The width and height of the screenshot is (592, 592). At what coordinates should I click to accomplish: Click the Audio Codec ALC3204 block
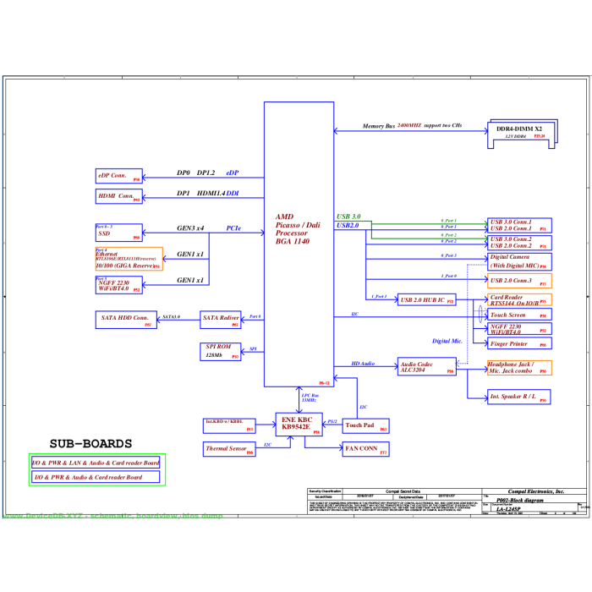[426, 366]
